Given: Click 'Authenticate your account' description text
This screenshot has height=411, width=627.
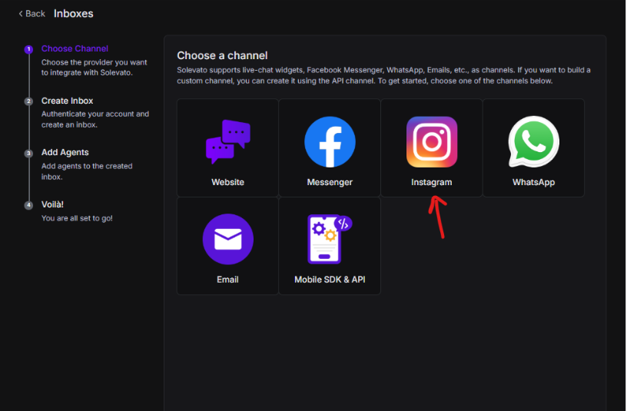Looking at the screenshot, I should [95, 119].
